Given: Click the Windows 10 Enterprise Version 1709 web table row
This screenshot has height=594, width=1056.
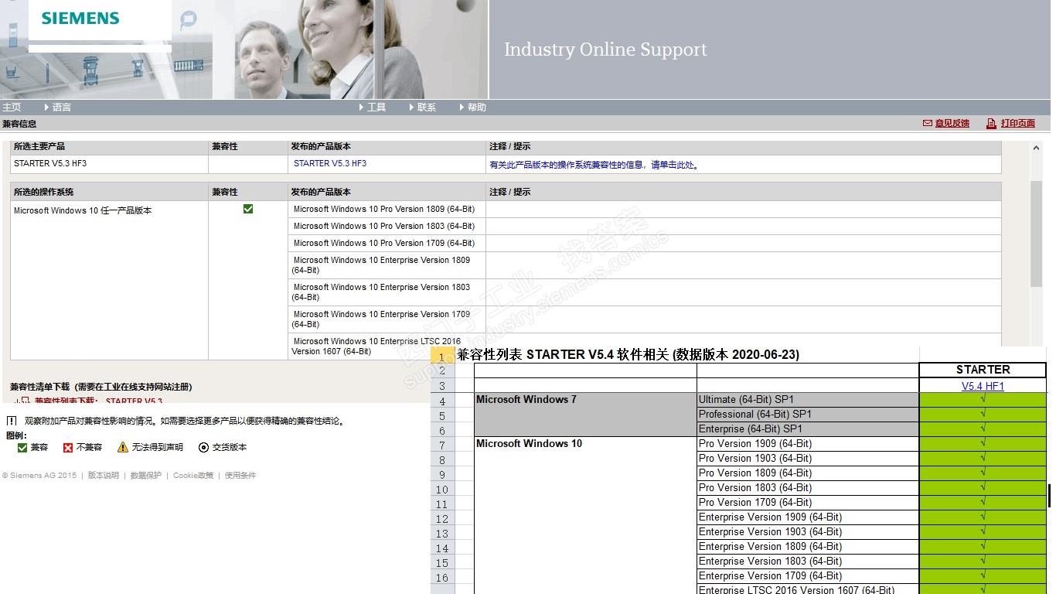Looking at the screenshot, I should (644, 319).
